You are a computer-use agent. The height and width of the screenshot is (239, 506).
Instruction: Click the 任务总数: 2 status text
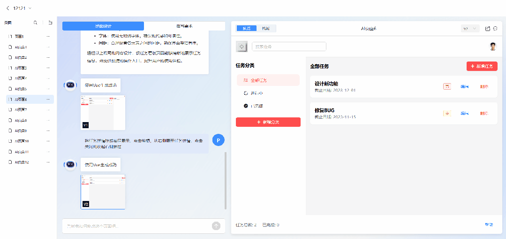pos(246,225)
